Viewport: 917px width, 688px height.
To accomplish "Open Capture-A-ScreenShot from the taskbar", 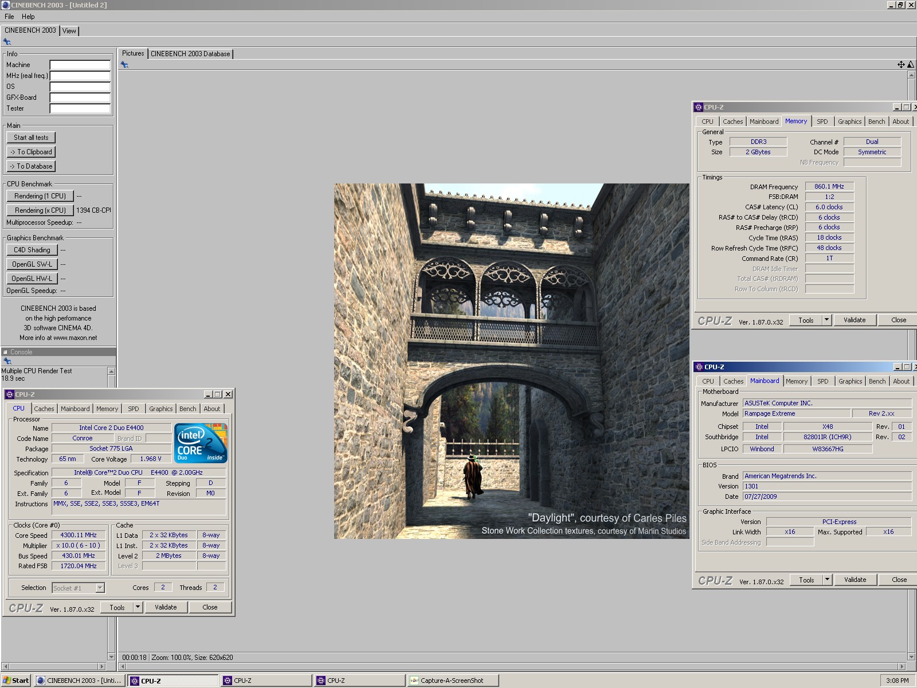I will pyautogui.click(x=453, y=681).
